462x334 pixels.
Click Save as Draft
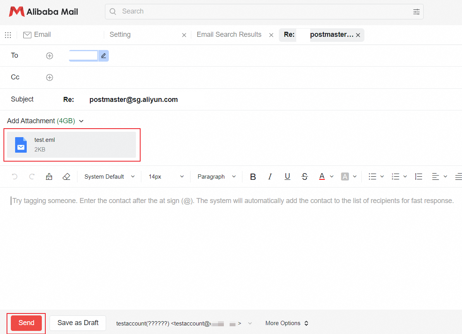78,323
